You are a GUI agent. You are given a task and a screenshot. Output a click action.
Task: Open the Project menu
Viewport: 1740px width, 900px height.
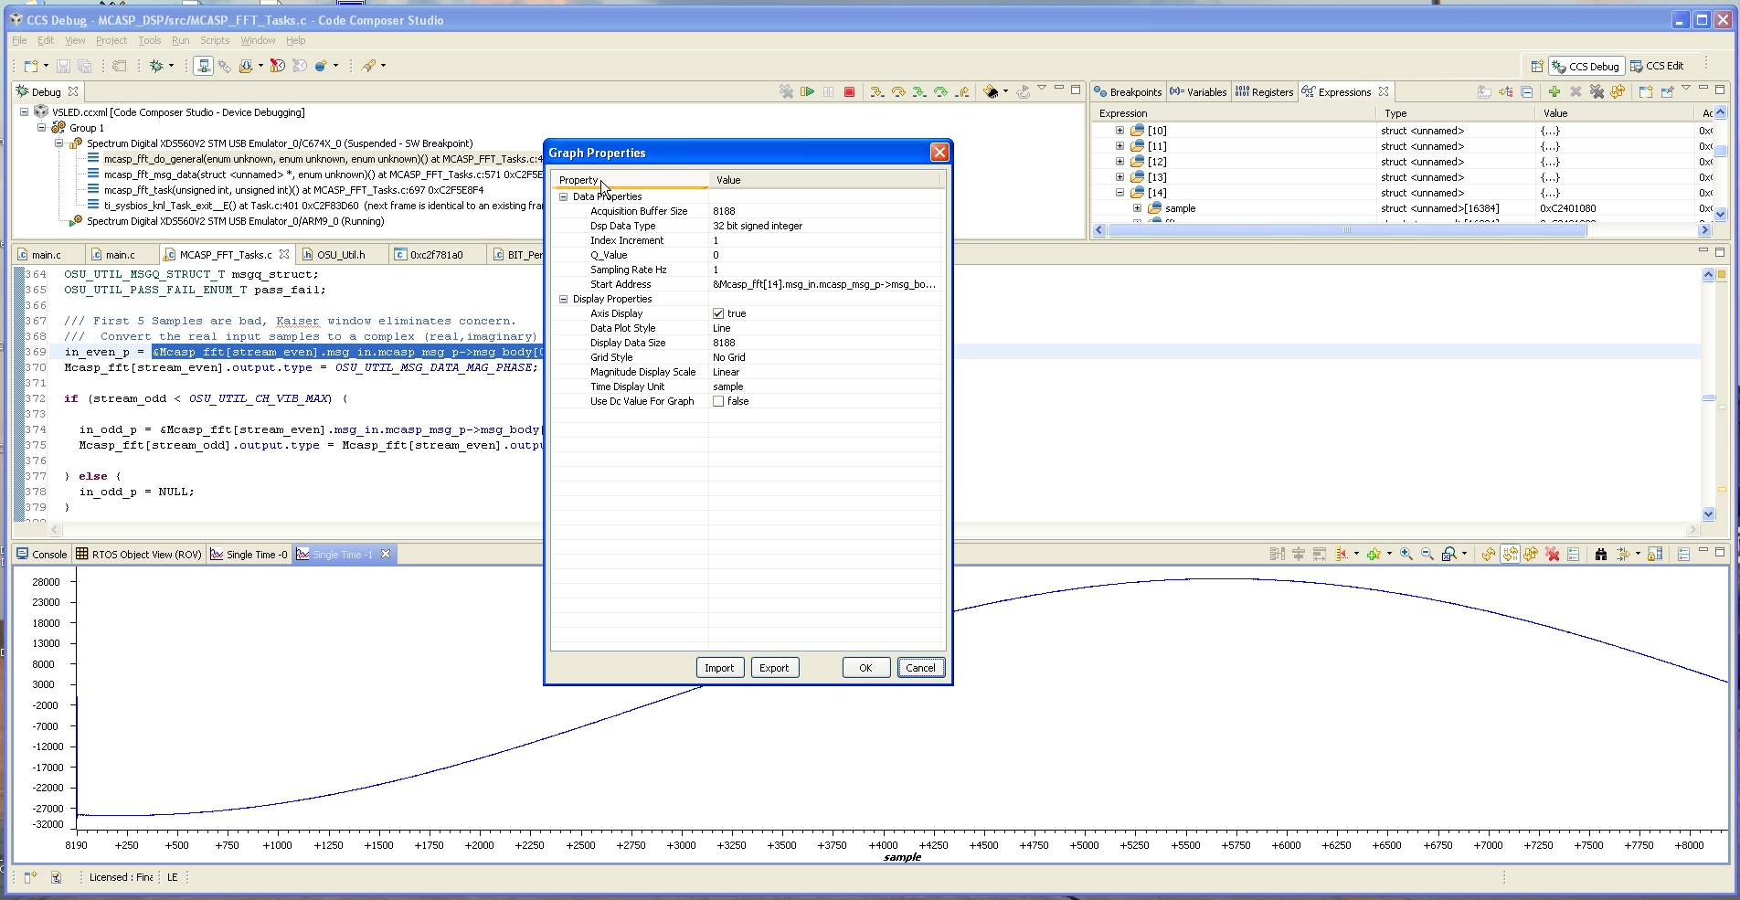click(111, 40)
